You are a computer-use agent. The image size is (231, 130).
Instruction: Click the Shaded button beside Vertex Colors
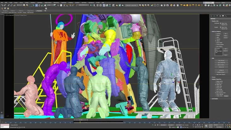coord(226,96)
